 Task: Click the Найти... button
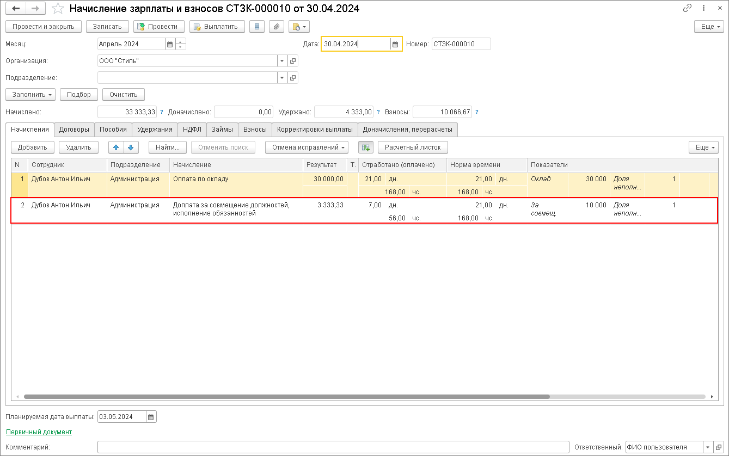(x=168, y=147)
